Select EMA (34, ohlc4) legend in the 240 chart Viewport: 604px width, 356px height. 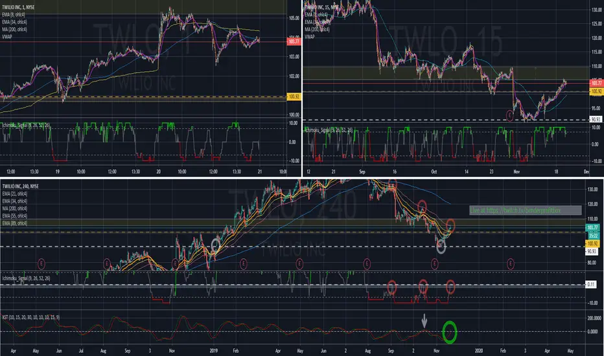point(15,201)
